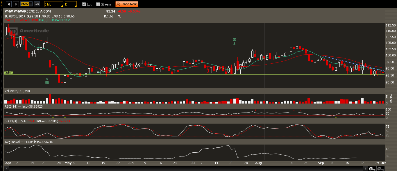Select the RSI2(14) indicator label
Screen dimensions: 397x171
coord(11,107)
